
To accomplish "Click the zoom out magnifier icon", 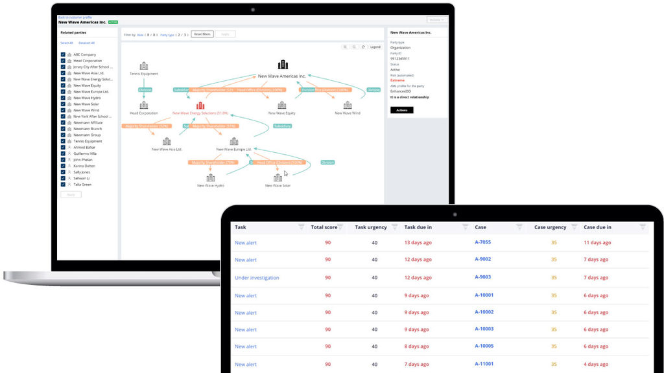I will pos(354,47).
